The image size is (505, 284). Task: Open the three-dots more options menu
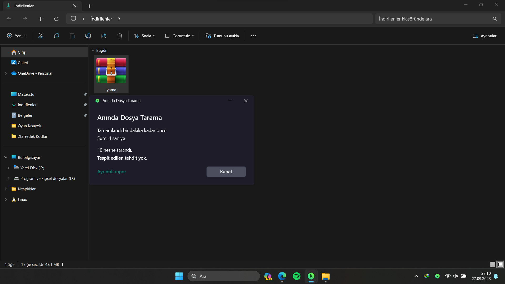(x=253, y=36)
